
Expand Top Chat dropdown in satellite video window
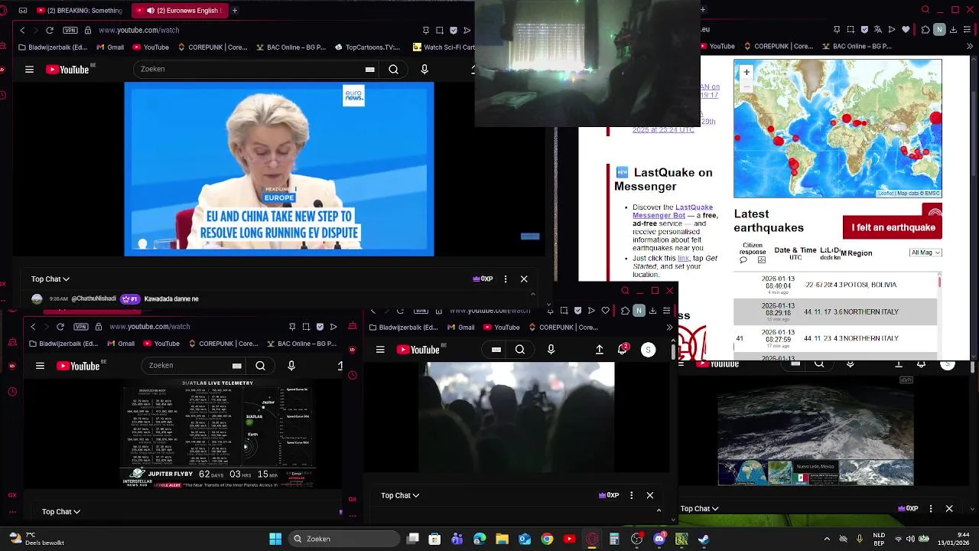(700, 508)
